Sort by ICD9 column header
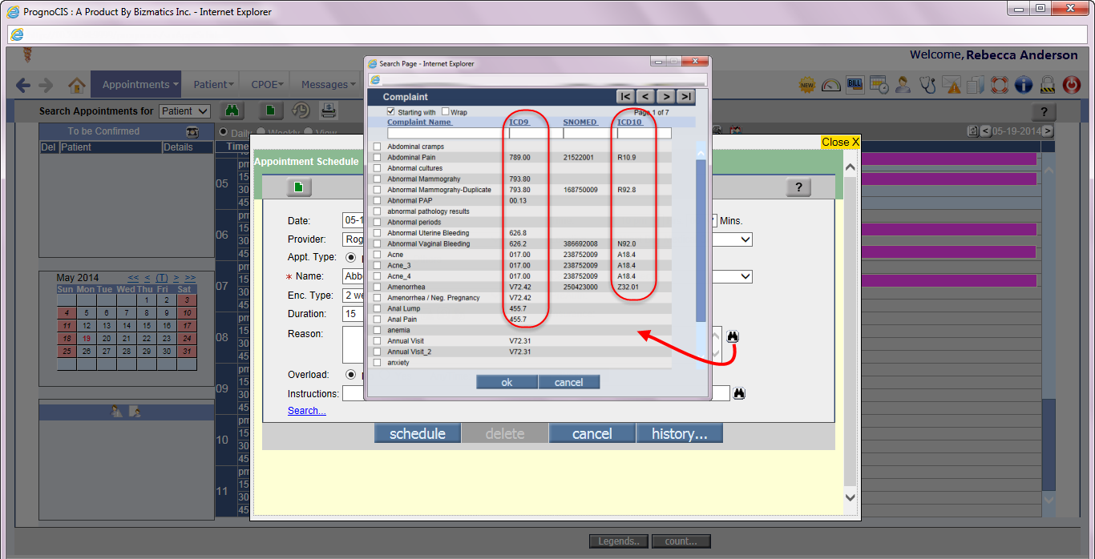This screenshot has height=559, width=1095. pos(519,123)
